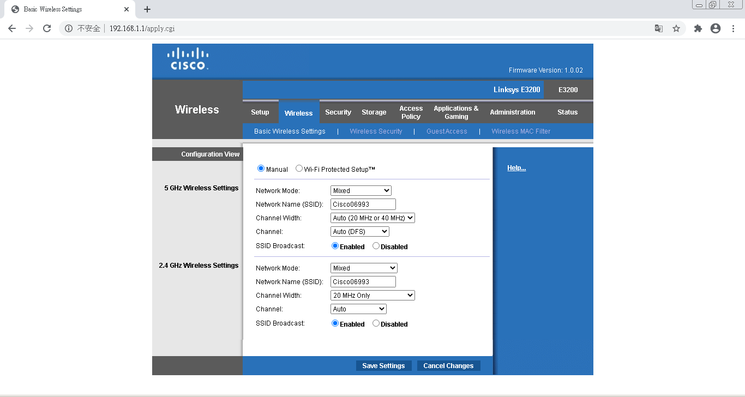745x397 pixels.
Task: Reload the page with the refresh icon
Action: click(x=47, y=28)
